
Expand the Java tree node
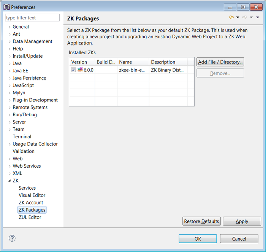click(9, 63)
